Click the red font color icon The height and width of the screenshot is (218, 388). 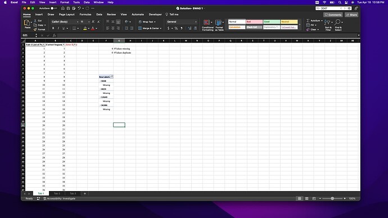pyautogui.click(x=93, y=29)
